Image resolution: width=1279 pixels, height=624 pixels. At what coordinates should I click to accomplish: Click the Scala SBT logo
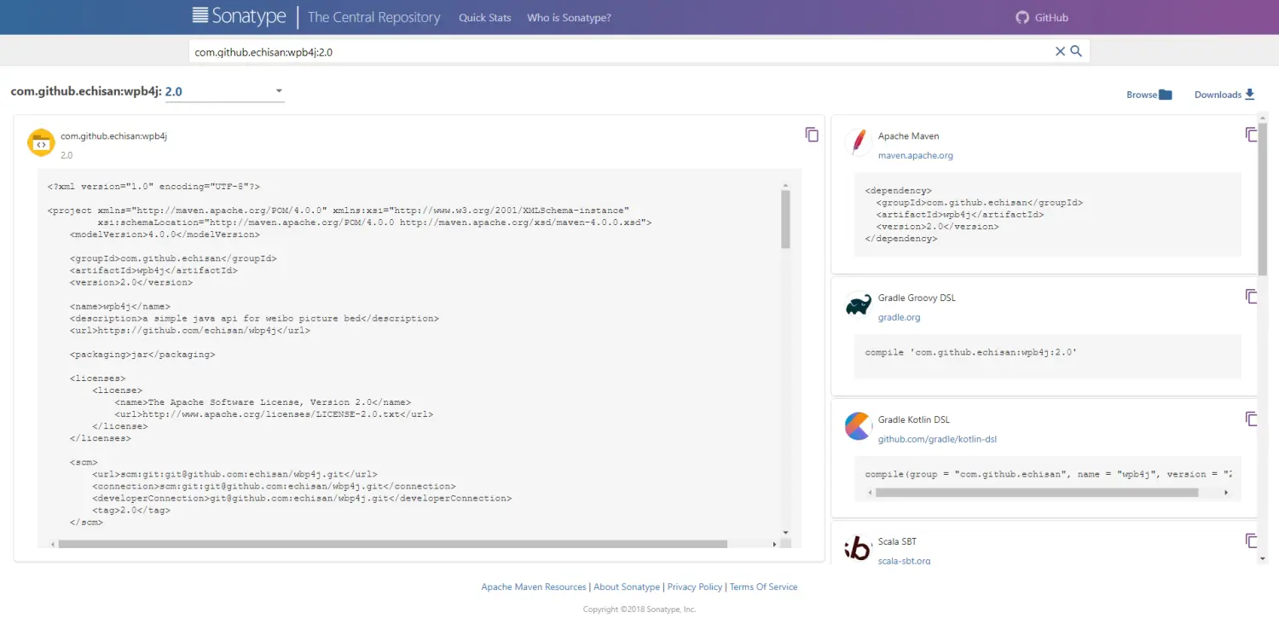[x=858, y=548]
